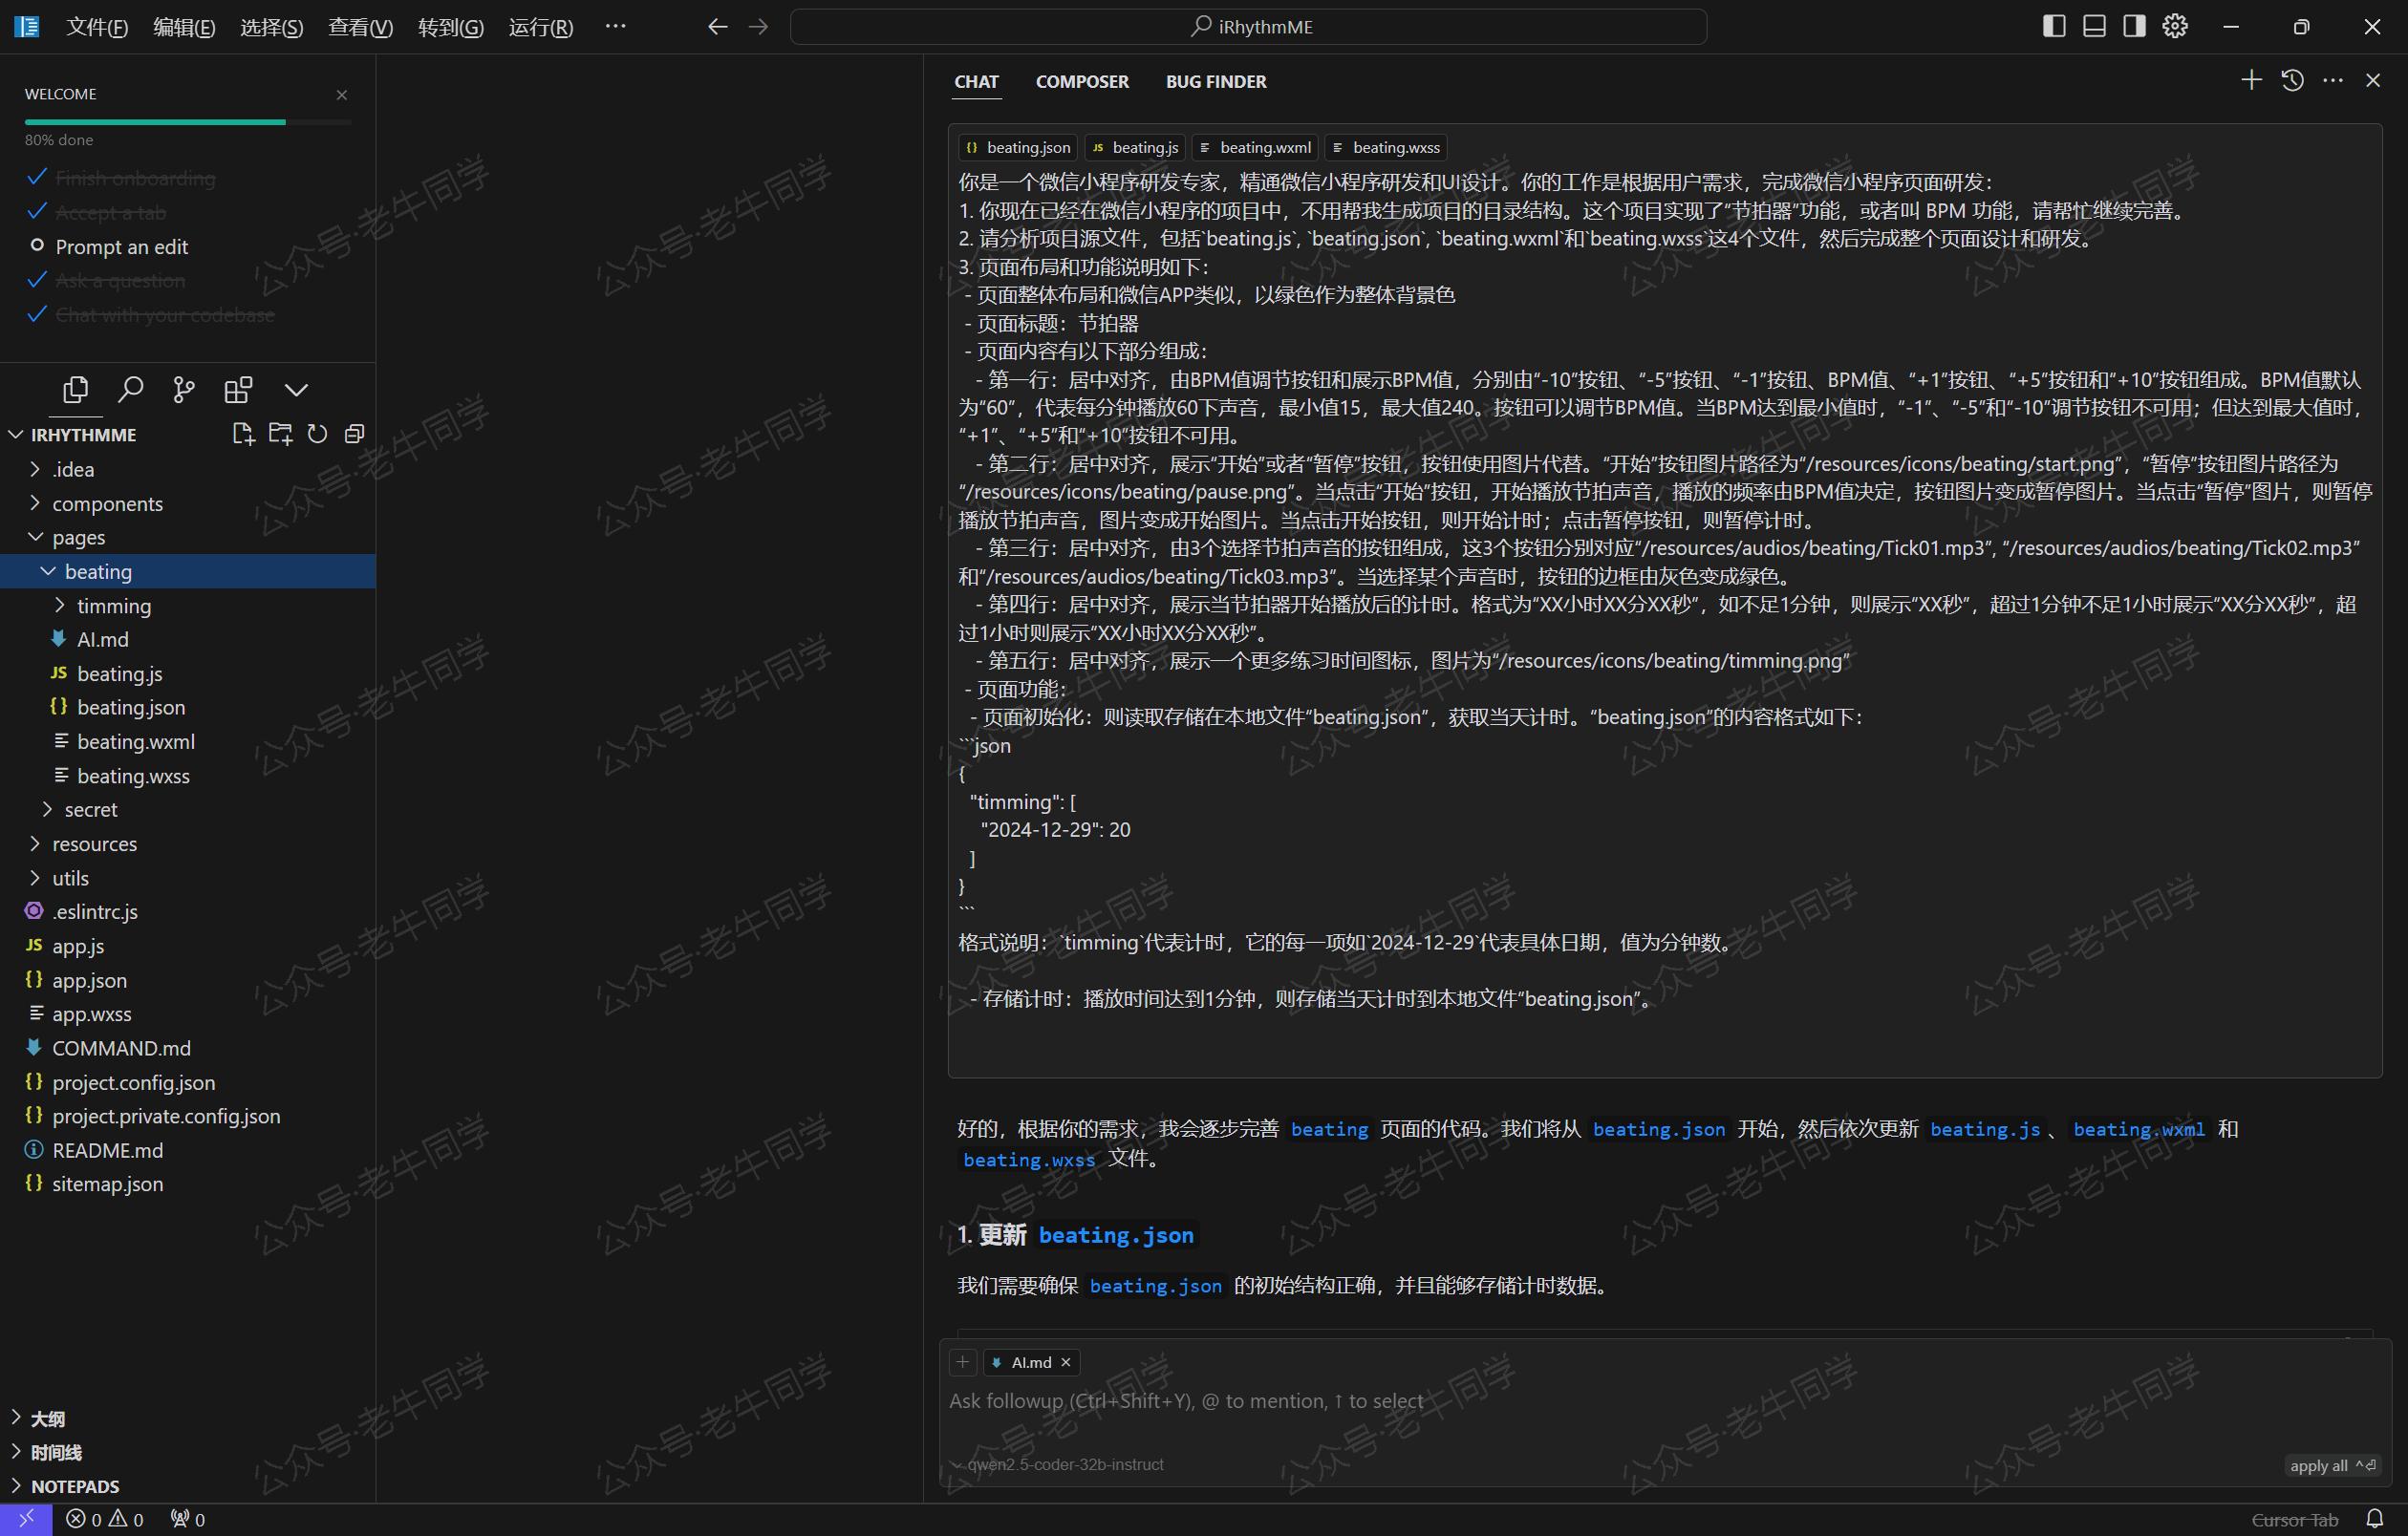Show errors and warnings count
Viewport: 2408px width, 1536px height.
(x=105, y=1519)
